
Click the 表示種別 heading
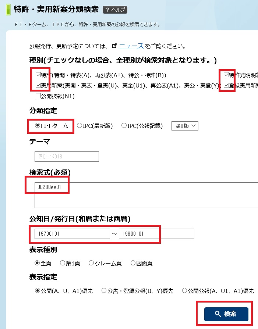coord(43,250)
